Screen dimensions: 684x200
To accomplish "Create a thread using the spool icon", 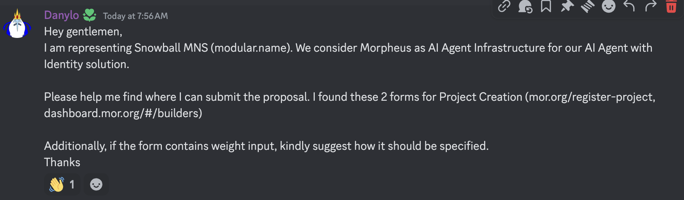I will [x=588, y=6].
